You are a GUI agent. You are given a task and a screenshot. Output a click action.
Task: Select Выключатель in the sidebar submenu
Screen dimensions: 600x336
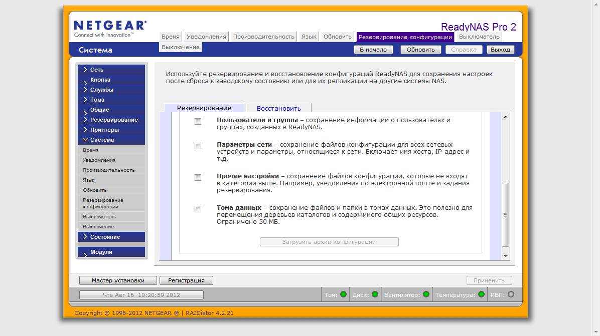(x=111, y=216)
